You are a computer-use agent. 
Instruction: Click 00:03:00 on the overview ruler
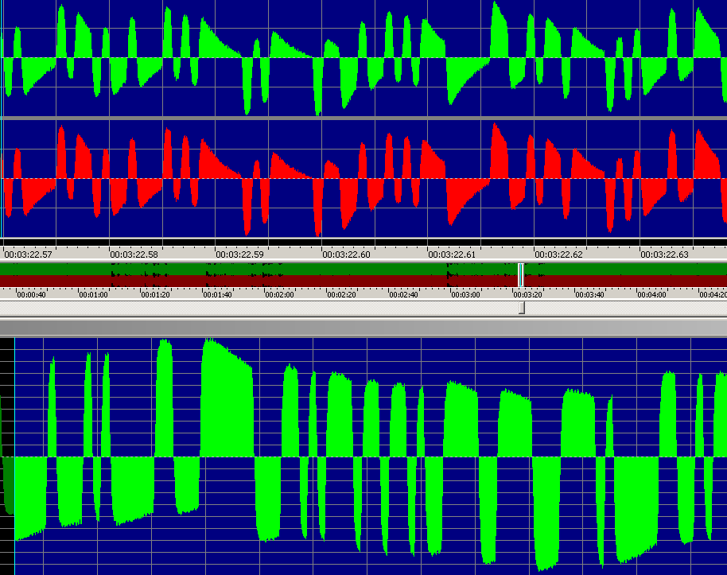tap(465, 294)
